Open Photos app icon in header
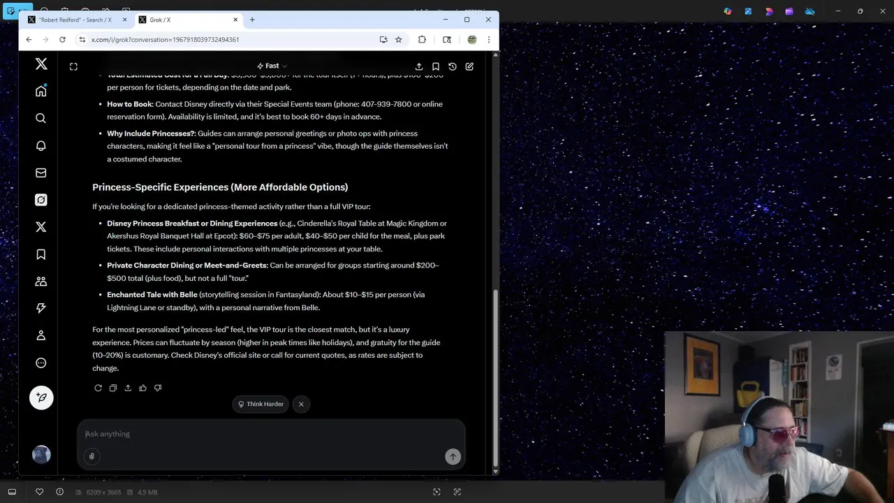This screenshot has width=894, height=503. [x=748, y=11]
